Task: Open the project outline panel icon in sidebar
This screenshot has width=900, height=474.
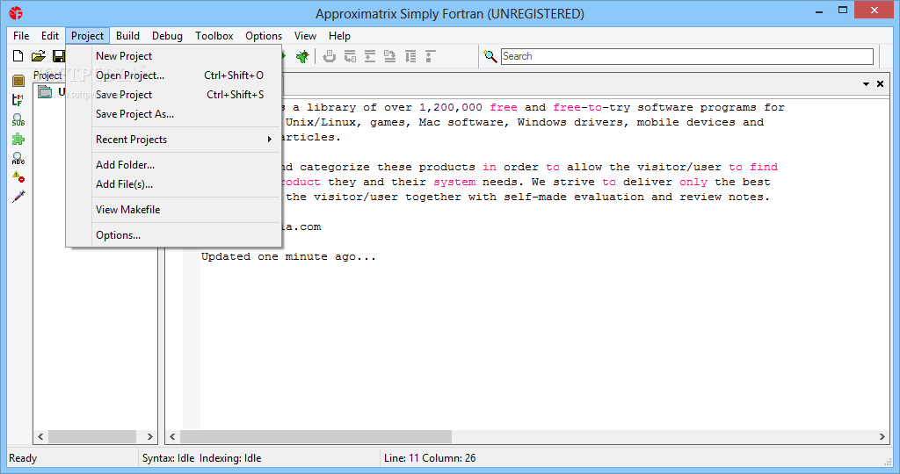Action: click(18, 81)
